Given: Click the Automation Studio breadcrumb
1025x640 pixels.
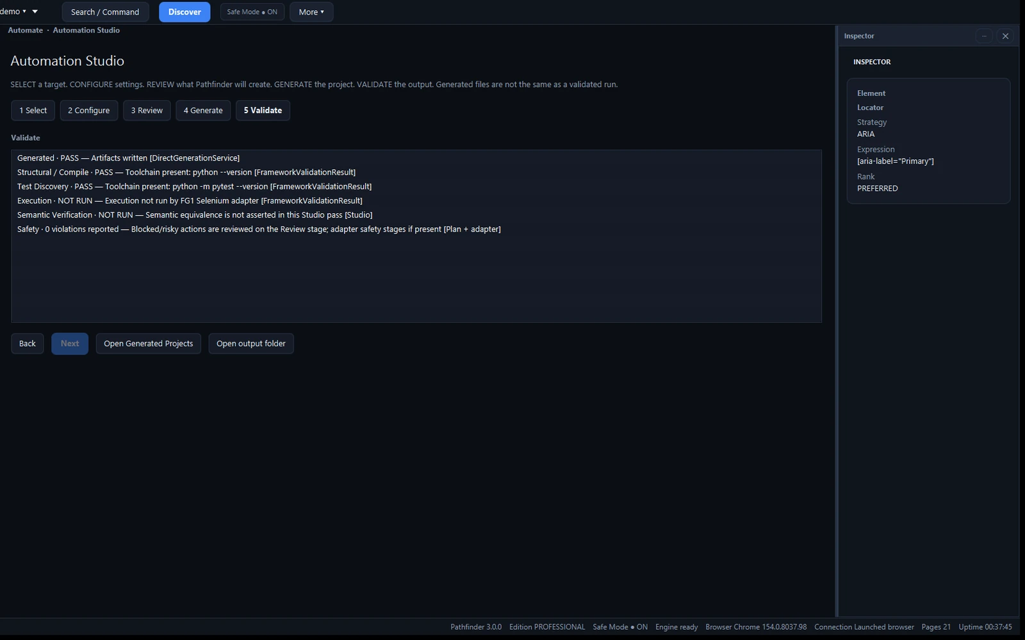Looking at the screenshot, I should (86, 30).
